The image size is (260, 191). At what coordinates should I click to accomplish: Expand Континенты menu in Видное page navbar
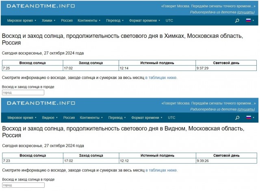[x=91, y=118]
